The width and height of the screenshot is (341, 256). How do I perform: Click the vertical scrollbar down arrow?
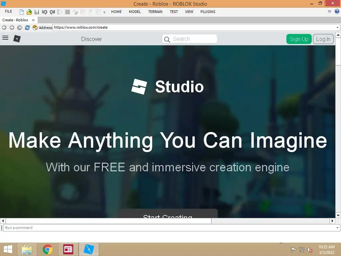(338, 216)
